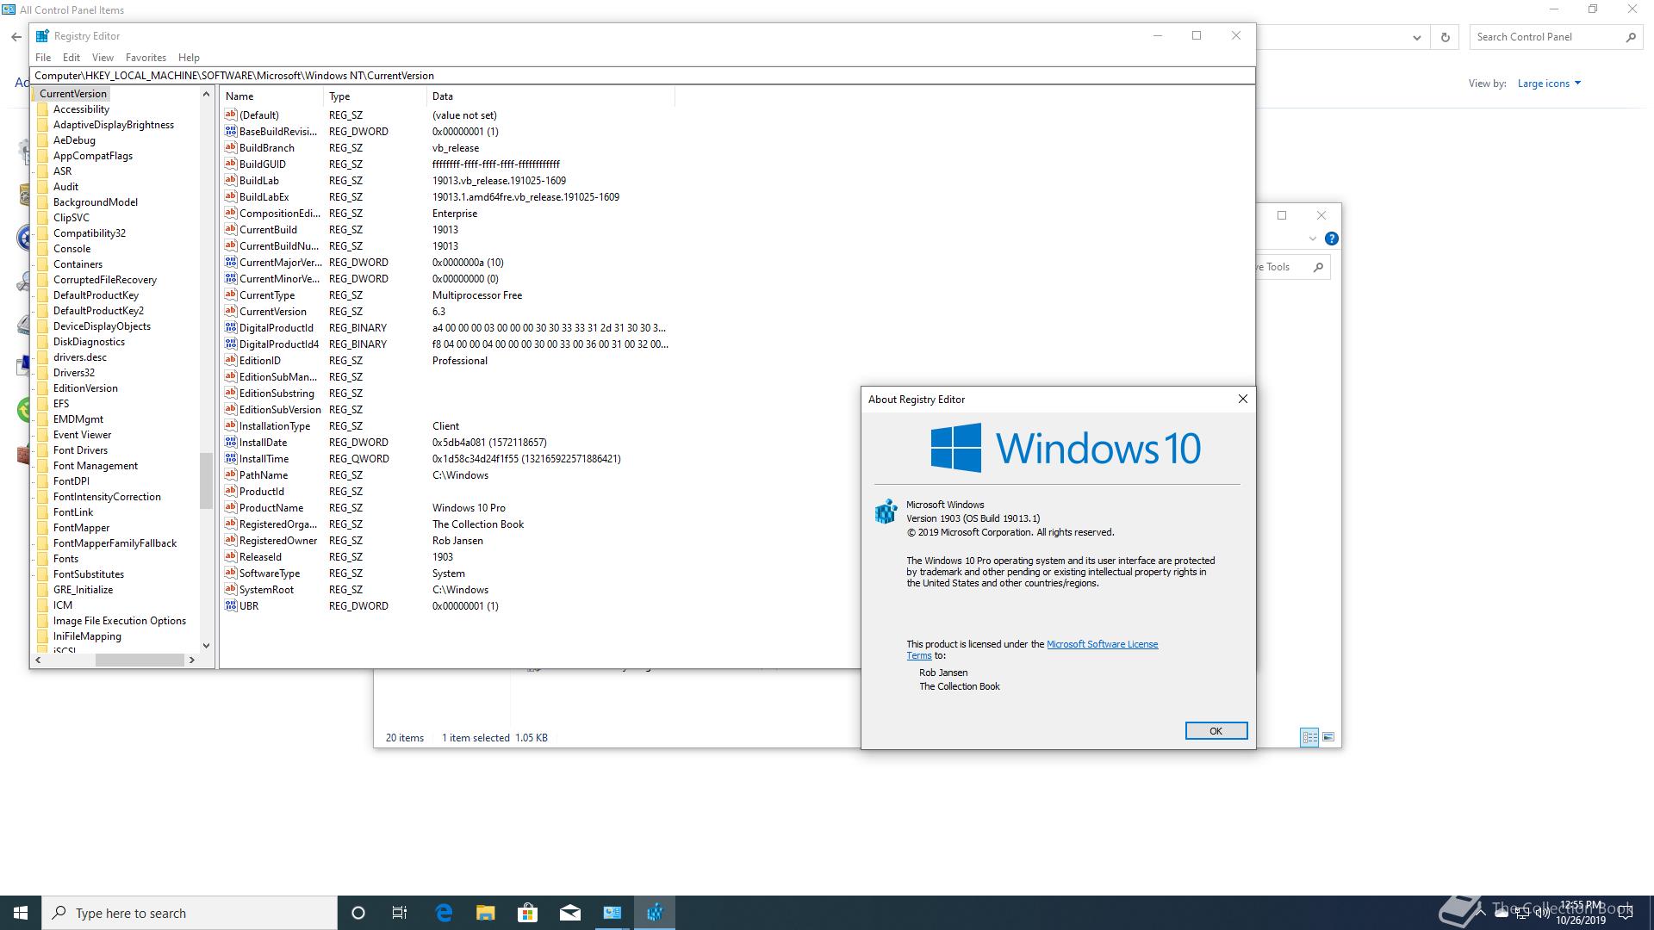The image size is (1654, 930).
Task: Click the UBR value icon
Action: [230, 605]
